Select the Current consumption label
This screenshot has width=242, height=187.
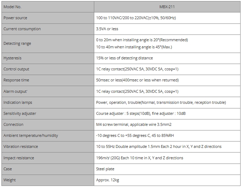22,29
